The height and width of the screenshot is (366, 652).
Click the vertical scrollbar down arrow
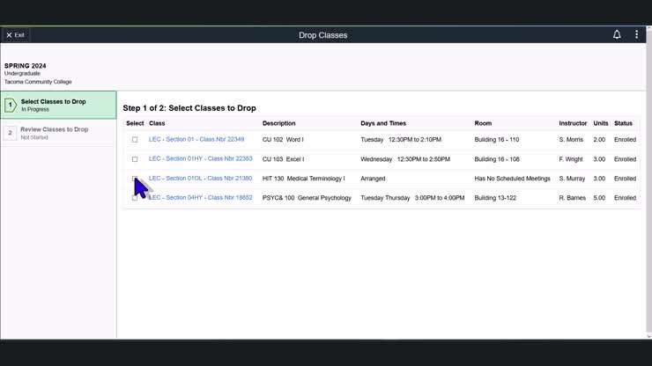[648, 335]
